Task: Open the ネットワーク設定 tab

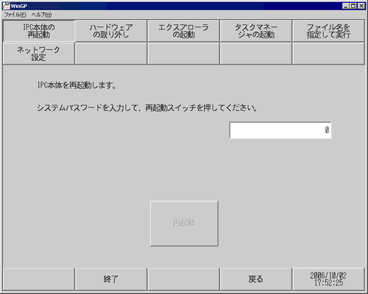Action: [x=38, y=54]
